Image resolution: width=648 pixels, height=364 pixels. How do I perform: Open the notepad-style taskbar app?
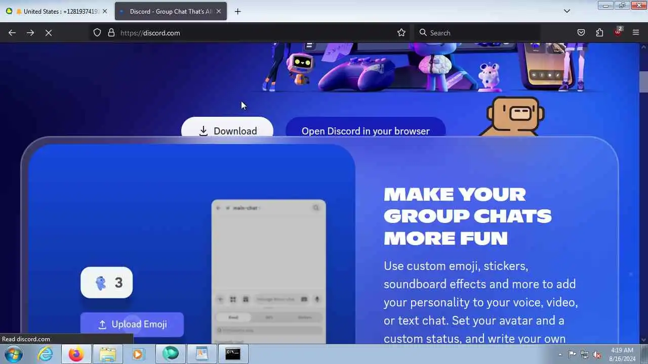(202, 354)
